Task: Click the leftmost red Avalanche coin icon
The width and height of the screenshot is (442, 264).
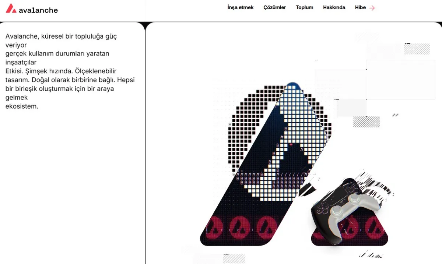Action: (215, 227)
